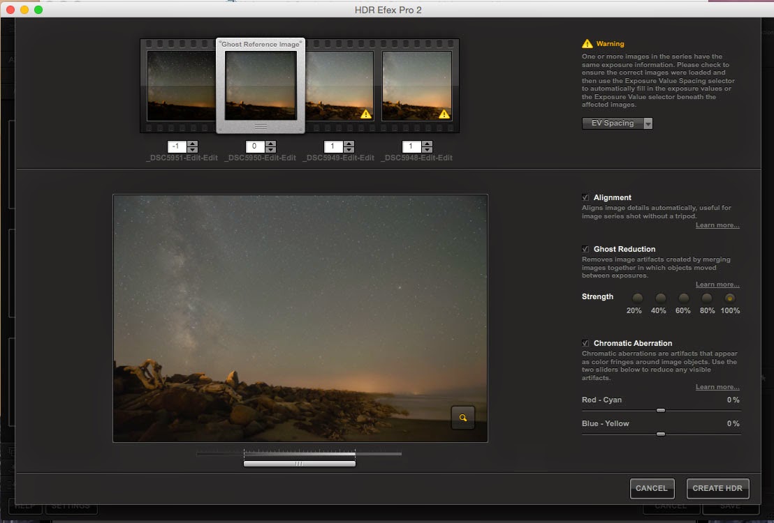
Task: Click the 0 exposure value field
Action: coord(255,146)
